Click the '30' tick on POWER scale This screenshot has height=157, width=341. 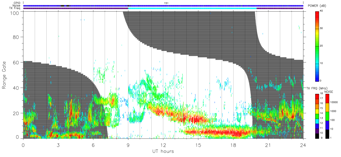pyautogui.click(x=322, y=29)
